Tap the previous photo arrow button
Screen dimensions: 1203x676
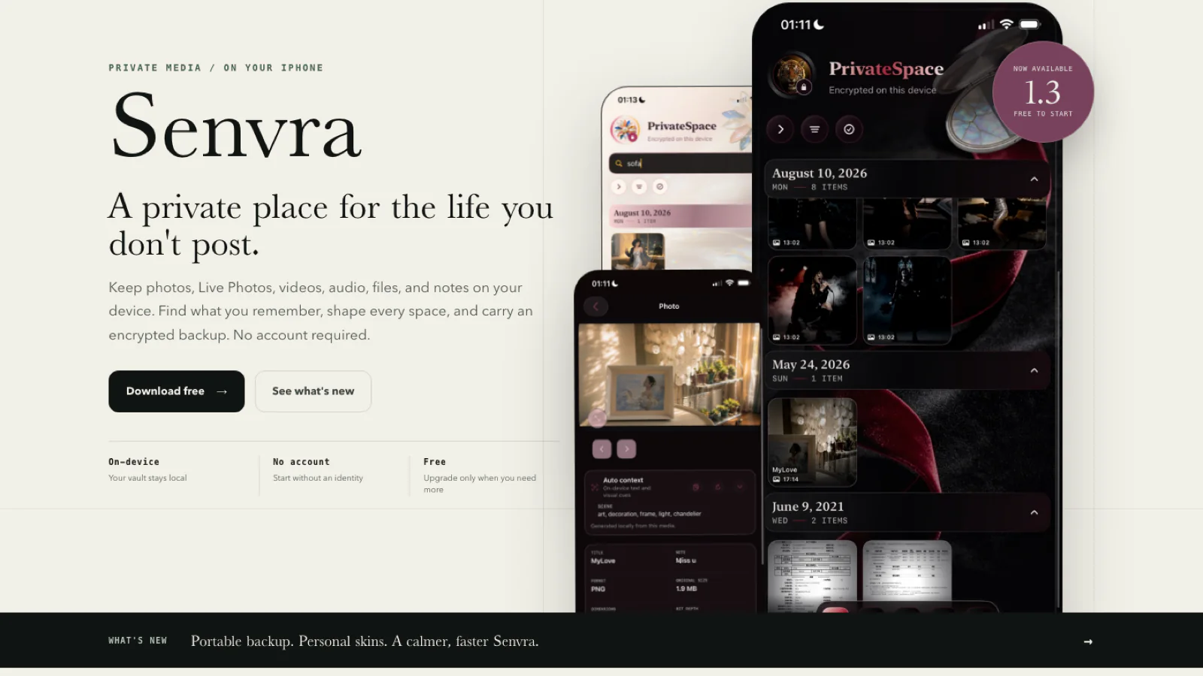click(601, 448)
